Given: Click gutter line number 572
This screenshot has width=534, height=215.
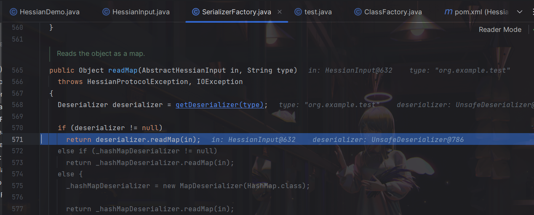Looking at the screenshot, I should tap(17, 151).
